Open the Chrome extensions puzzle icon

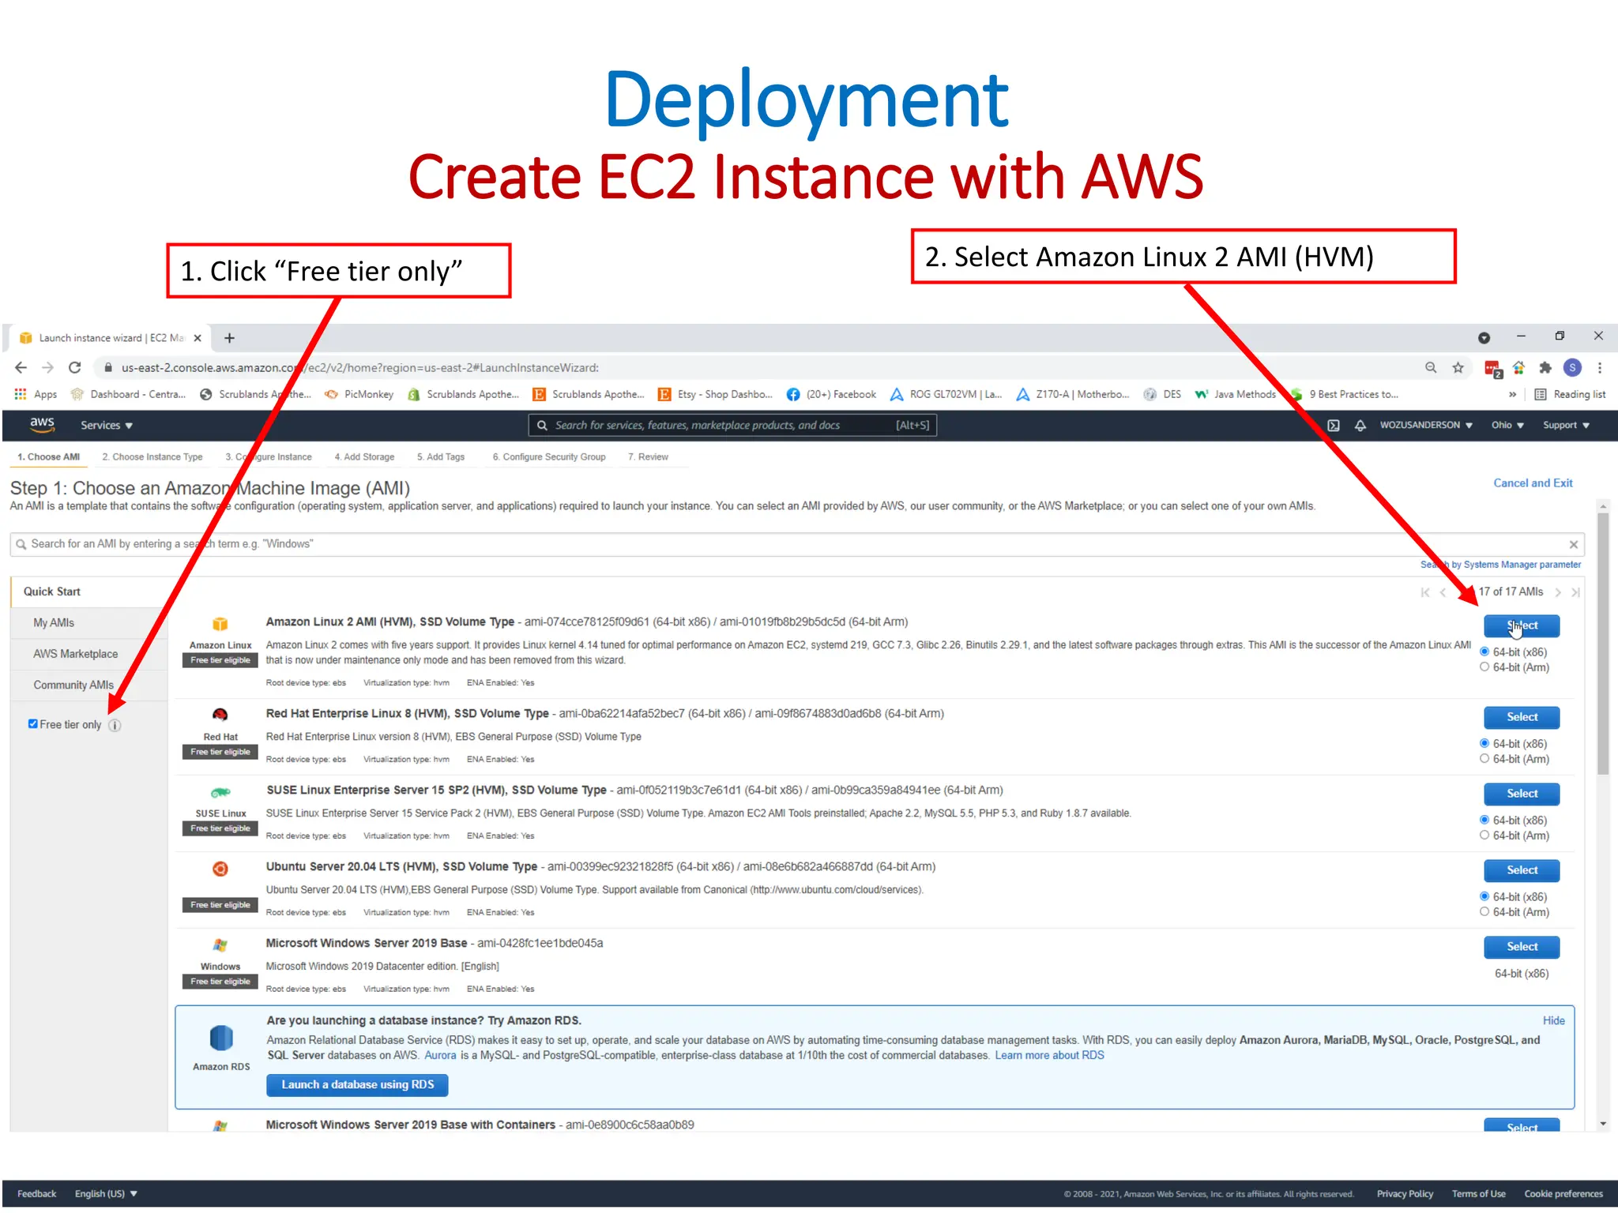click(1545, 367)
